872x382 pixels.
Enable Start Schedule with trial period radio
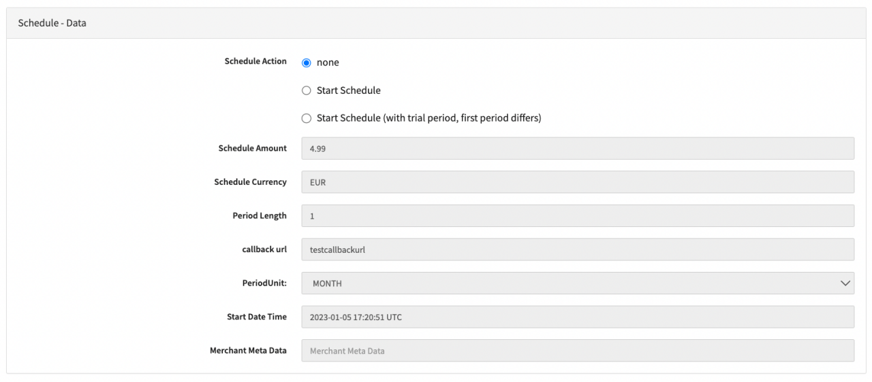[x=307, y=118]
